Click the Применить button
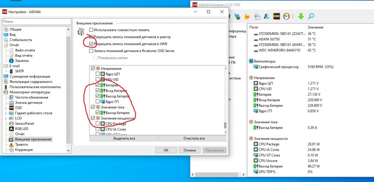Screen dimensions: 374x182 214,150
